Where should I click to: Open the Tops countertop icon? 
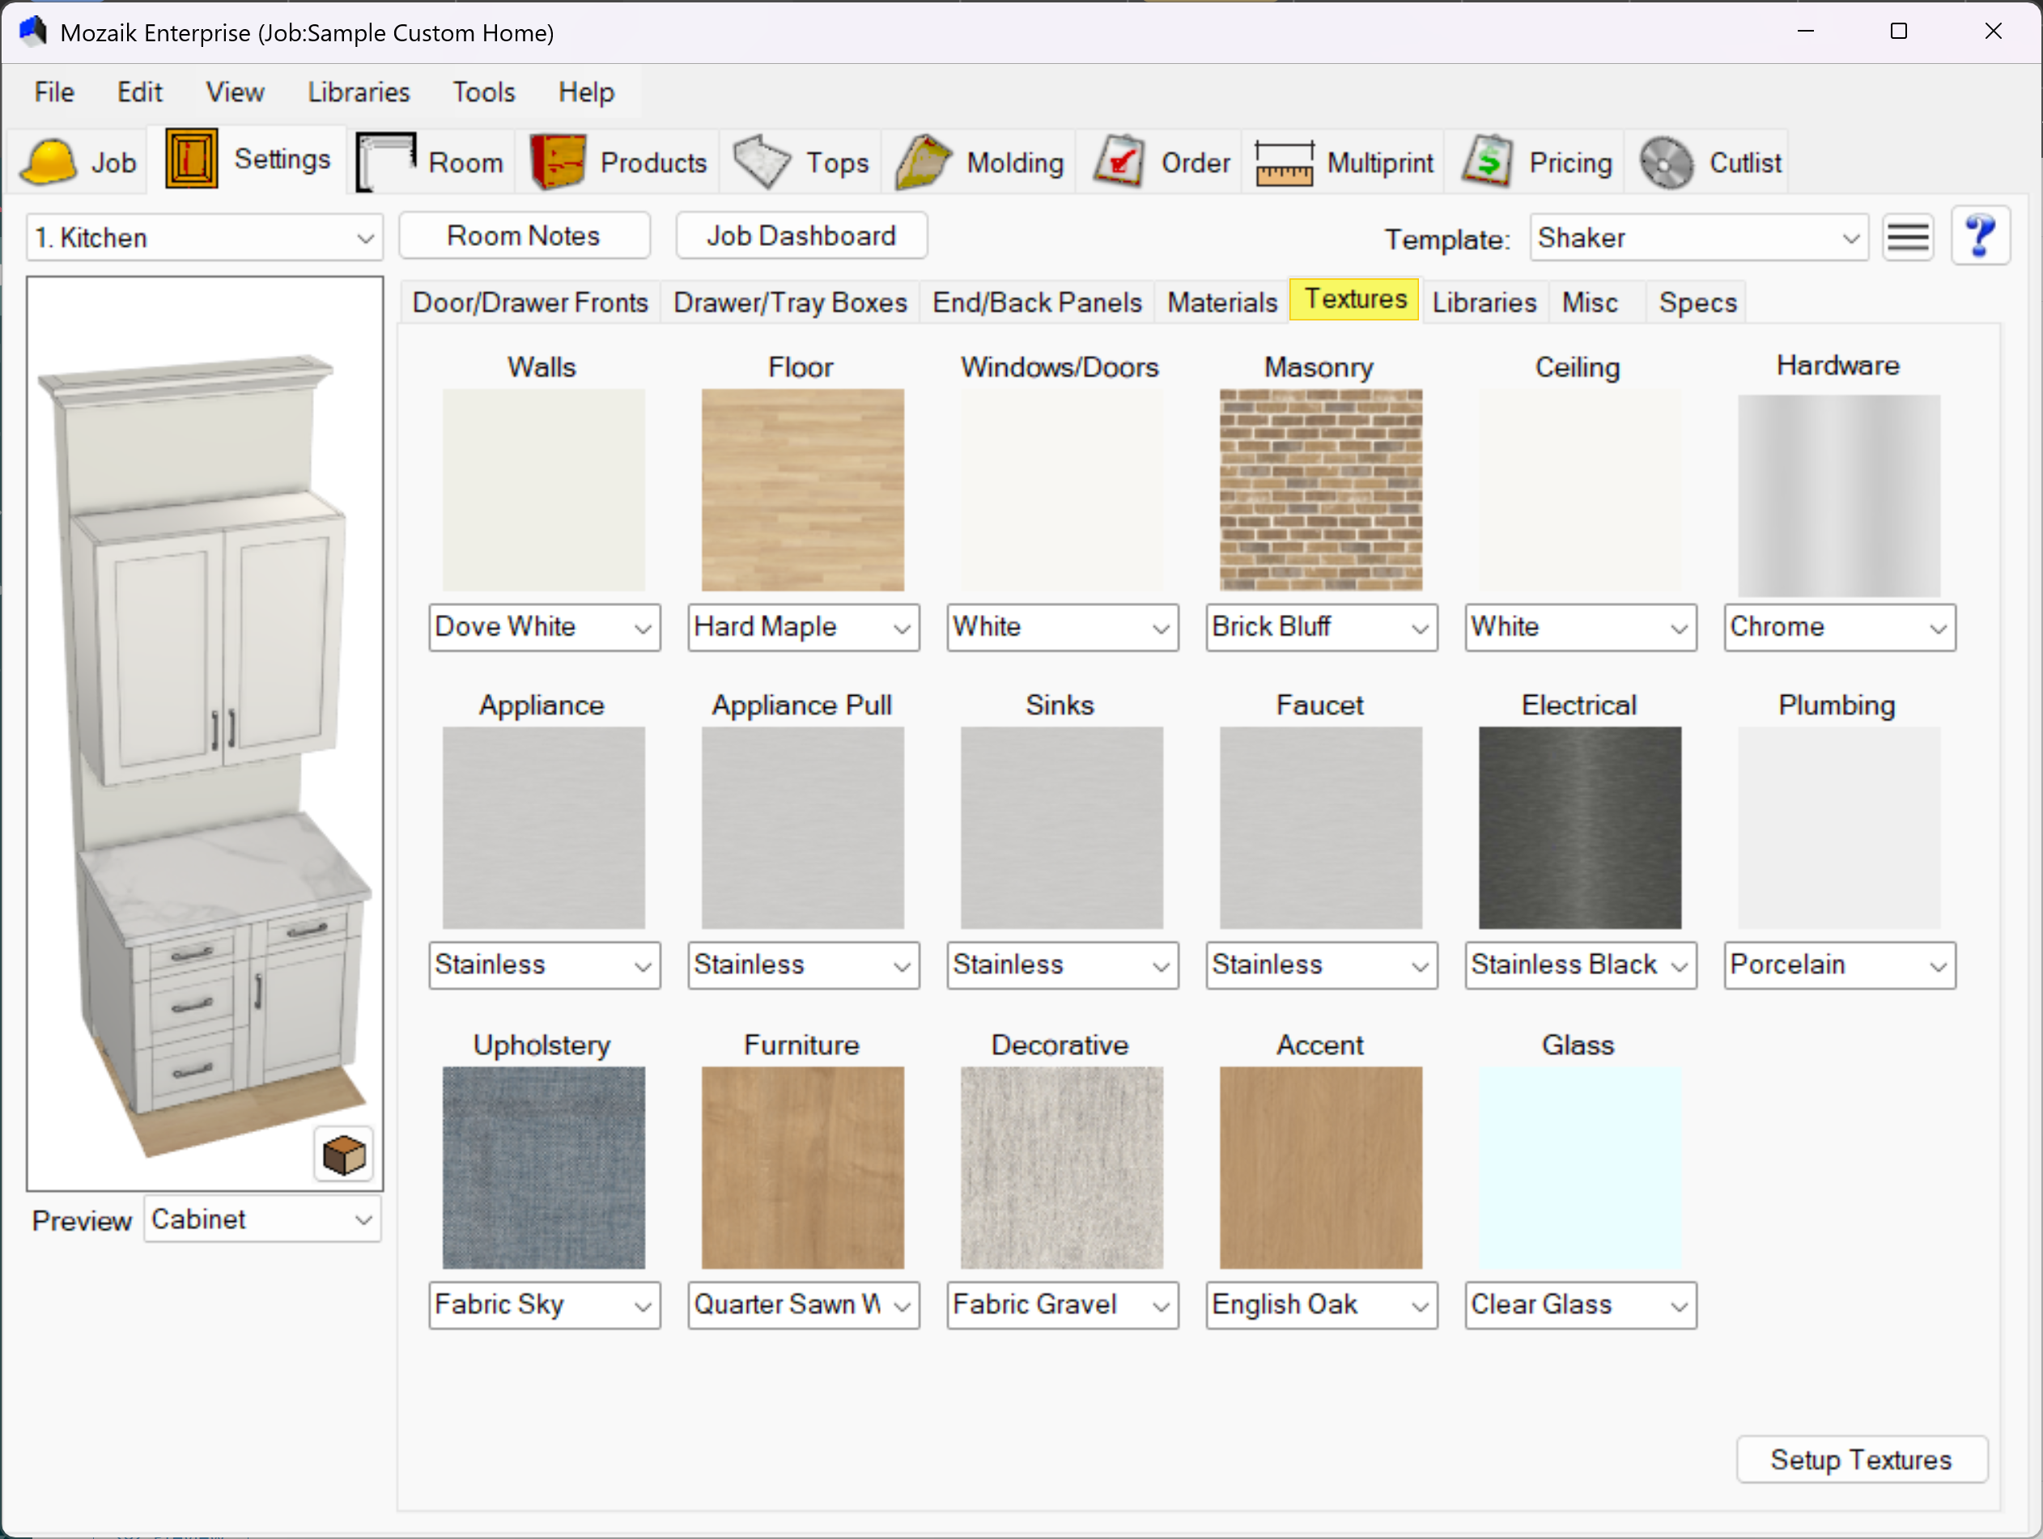[x=762, y=163]
